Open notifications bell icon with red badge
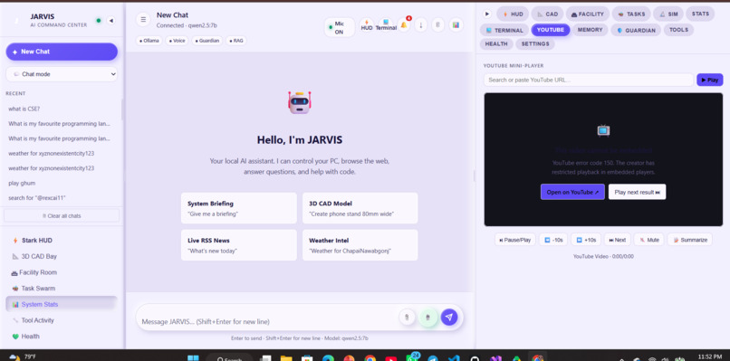This screenshot has height=361, width=730. coord(404,24)
